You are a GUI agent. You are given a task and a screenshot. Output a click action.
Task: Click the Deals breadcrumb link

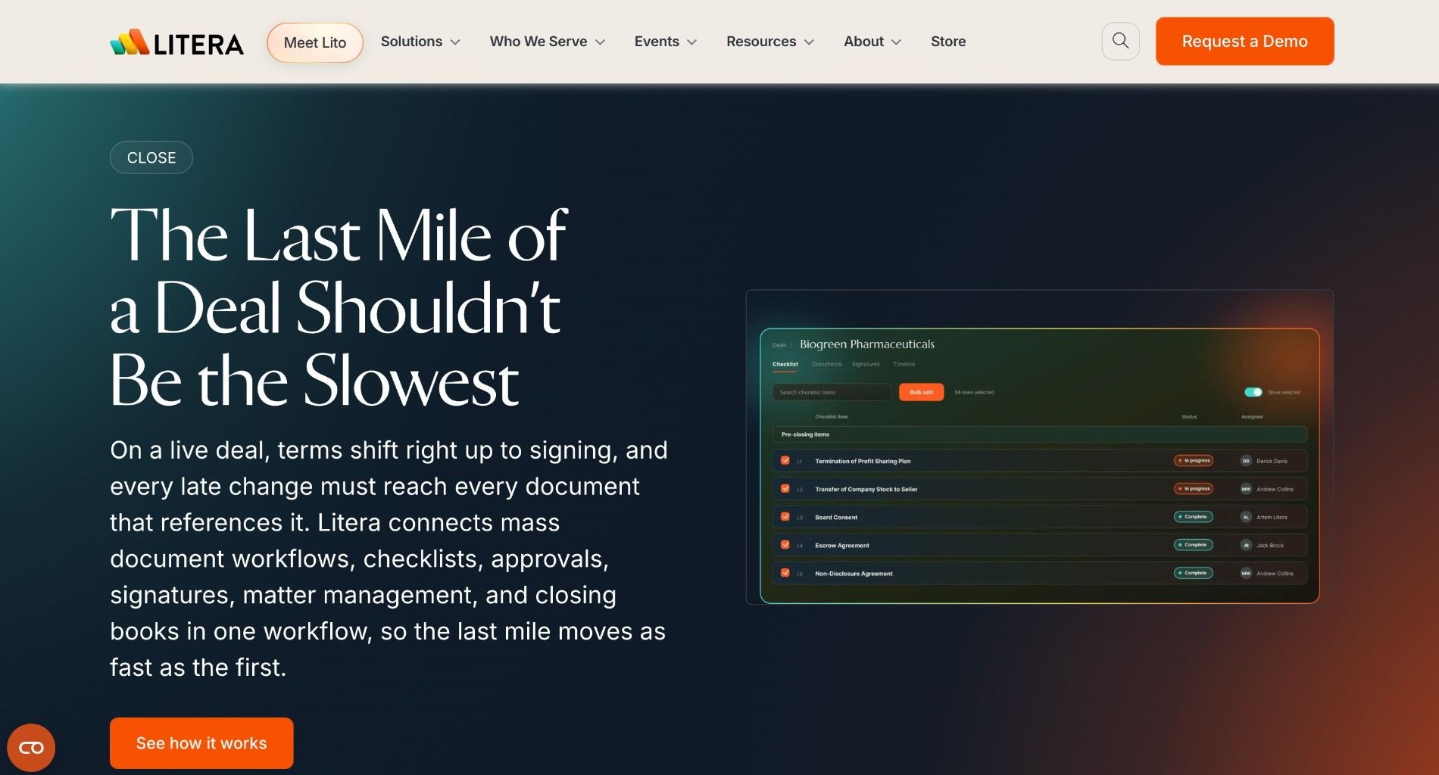(x=779, y=345)
